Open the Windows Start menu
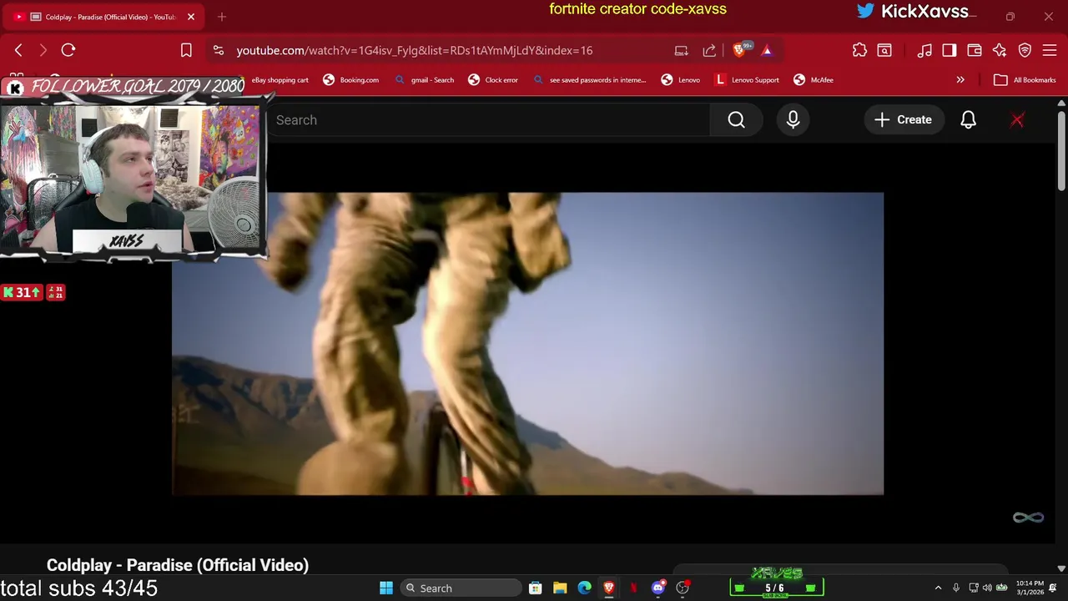Screen dimensions: 1068x601 (x=386, y=588)
